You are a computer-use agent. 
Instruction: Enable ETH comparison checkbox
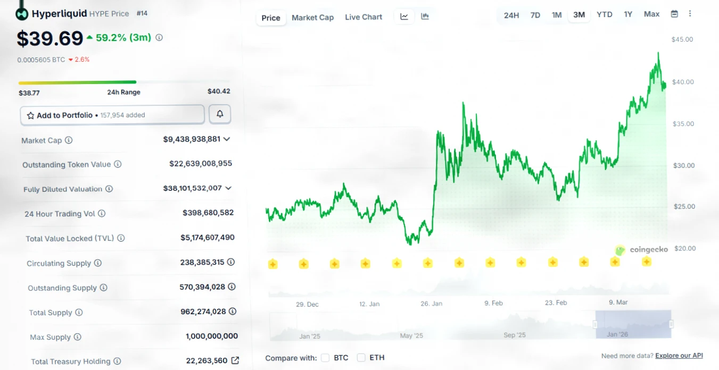361,358
